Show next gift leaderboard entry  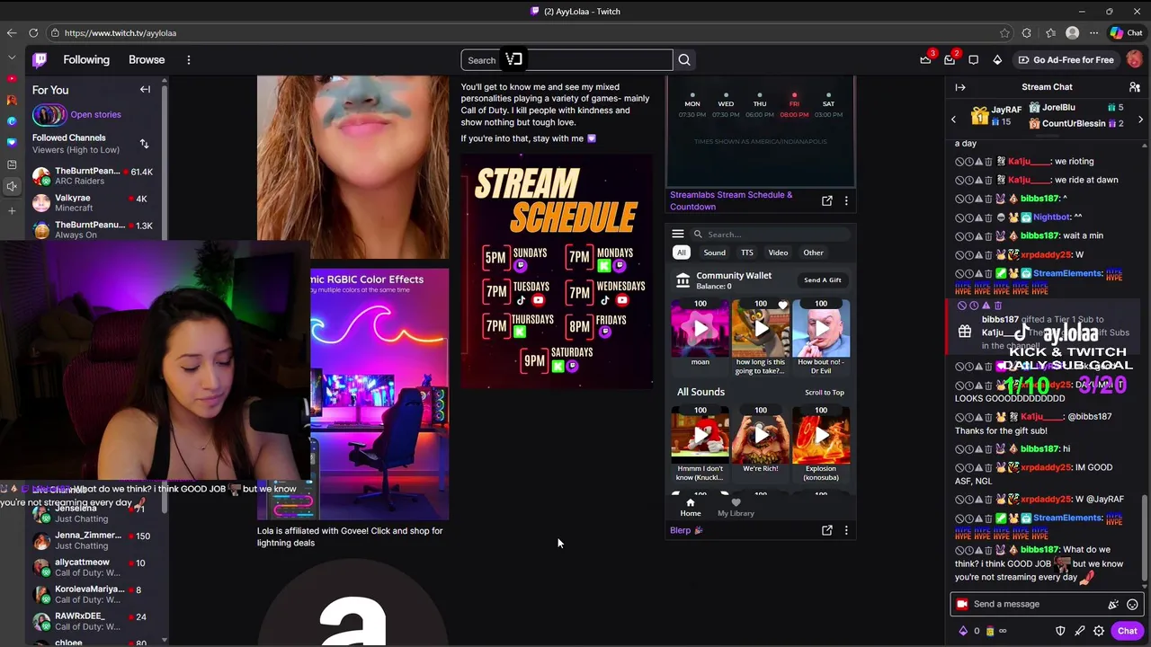click(x=1141, y=120)
